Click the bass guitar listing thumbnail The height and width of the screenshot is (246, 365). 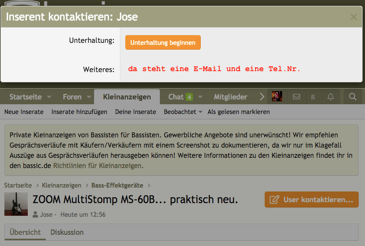click(x=16, y=204)
